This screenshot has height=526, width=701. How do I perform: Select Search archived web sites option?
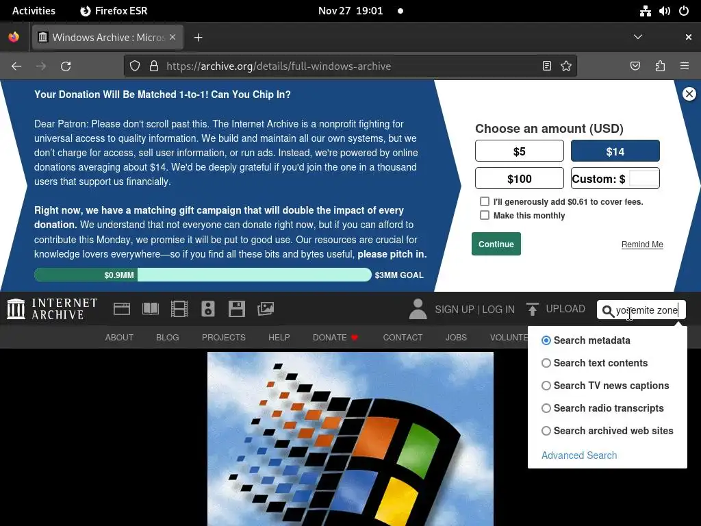click(546, 431)
